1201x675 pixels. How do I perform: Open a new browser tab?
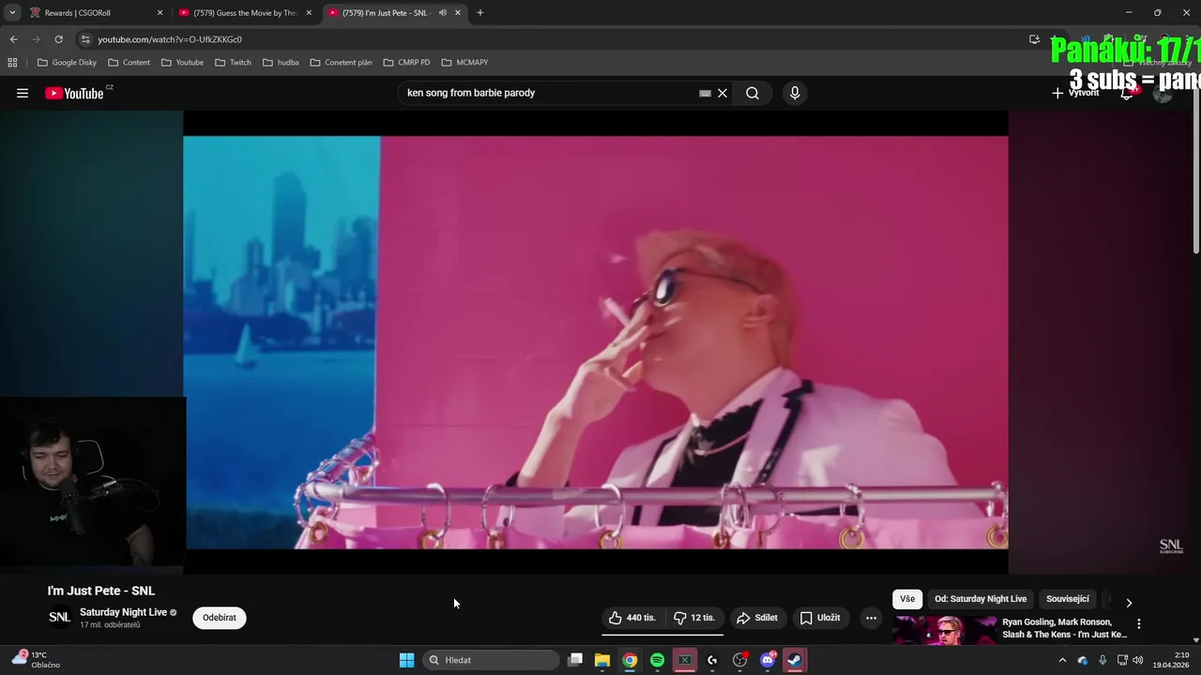coord(480,13)
